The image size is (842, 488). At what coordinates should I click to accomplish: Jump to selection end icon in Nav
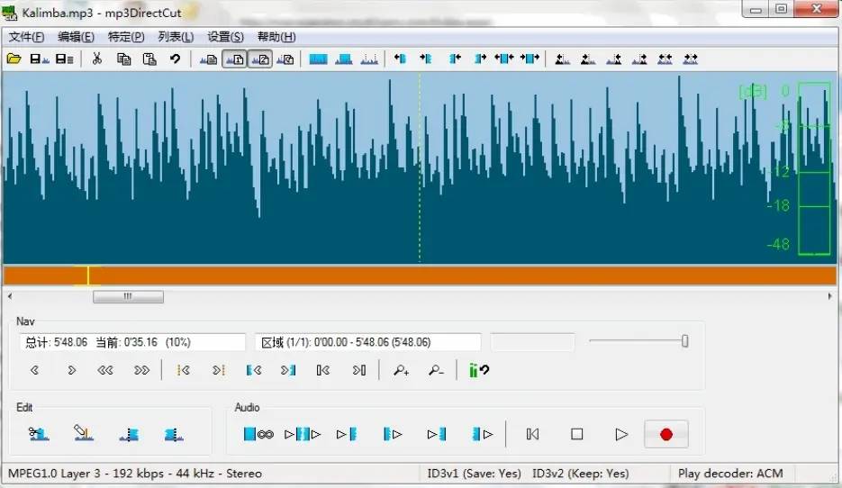click(x=288, y=370)
